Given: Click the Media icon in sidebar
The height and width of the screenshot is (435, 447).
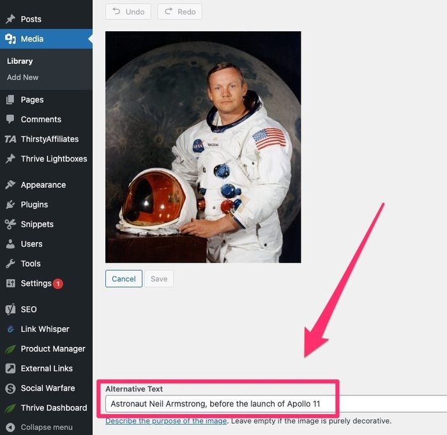Looking at the screenshot, I should pyautogui.click(x=11, y=39).
